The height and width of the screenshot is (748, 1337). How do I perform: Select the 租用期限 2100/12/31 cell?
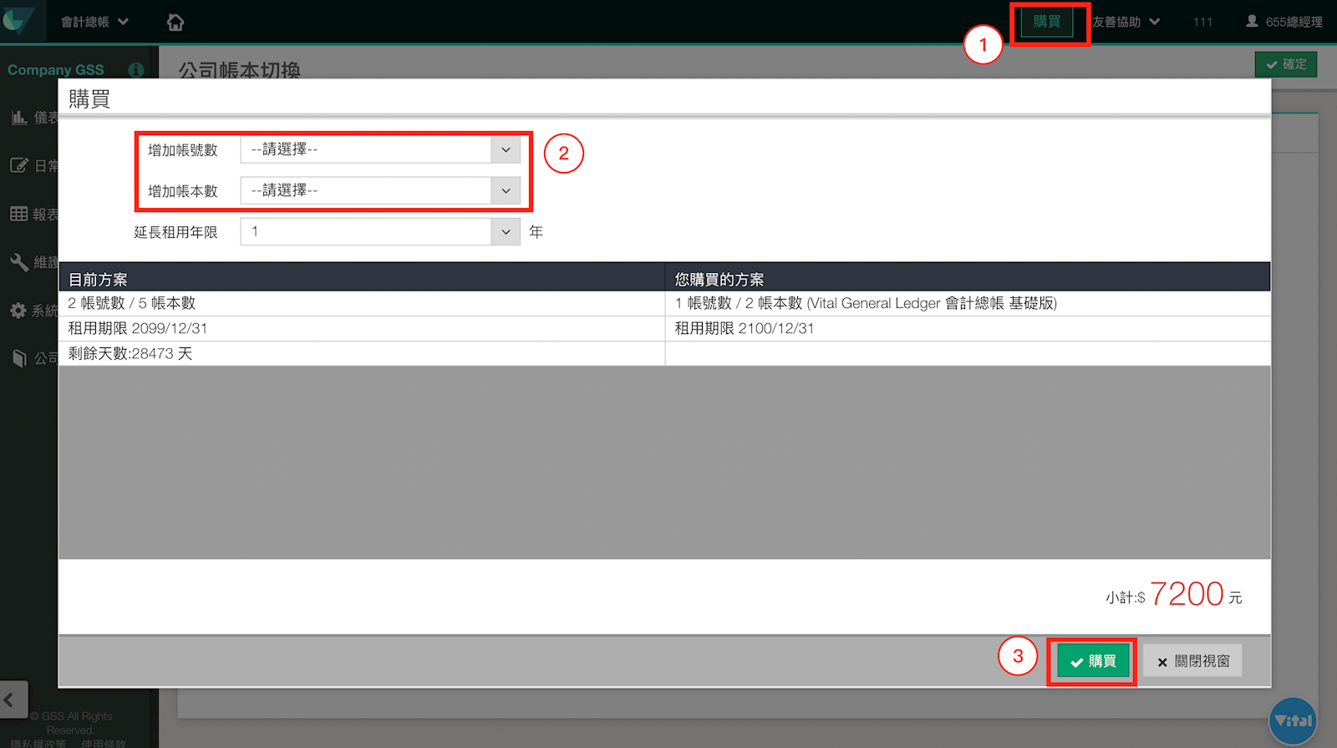pyautogui.click(x=968, y=328)
